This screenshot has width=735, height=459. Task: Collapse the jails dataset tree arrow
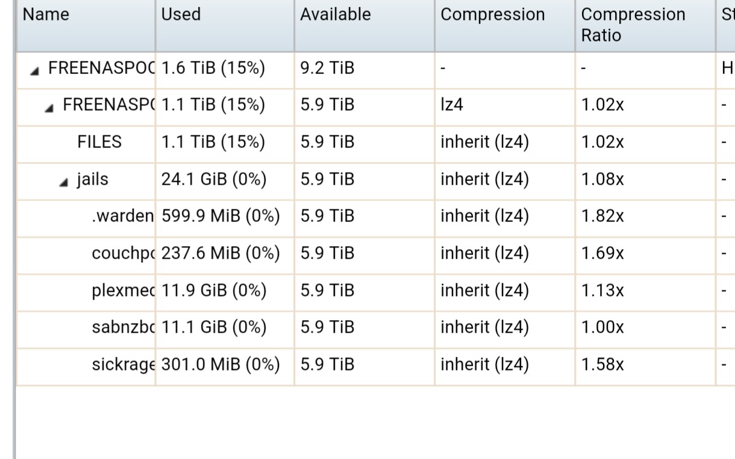click(x=65, y=182)
